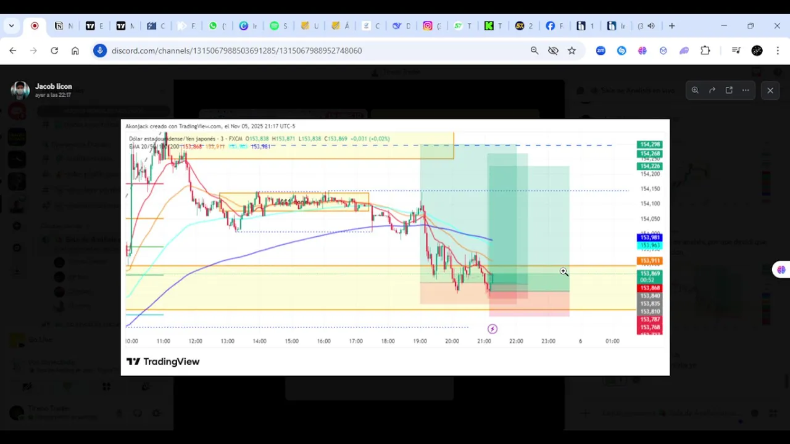Switch to the WhatsApp tab
790x444 pixels.
click(217, 26)
